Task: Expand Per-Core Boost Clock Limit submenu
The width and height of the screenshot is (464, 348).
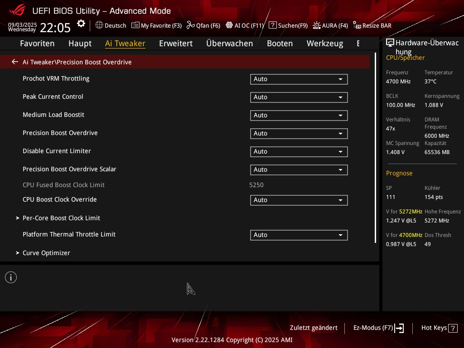Action: (x=61, y=218)
